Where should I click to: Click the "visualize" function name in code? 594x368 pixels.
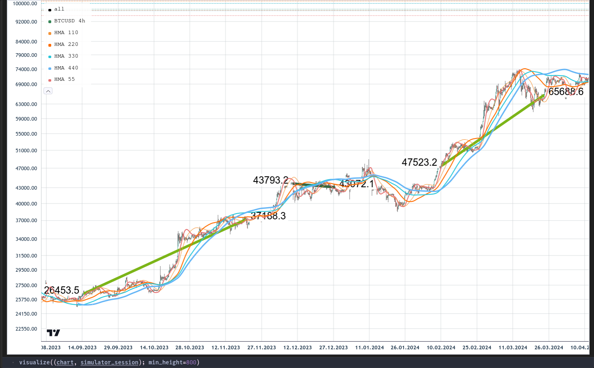(34, 362)
